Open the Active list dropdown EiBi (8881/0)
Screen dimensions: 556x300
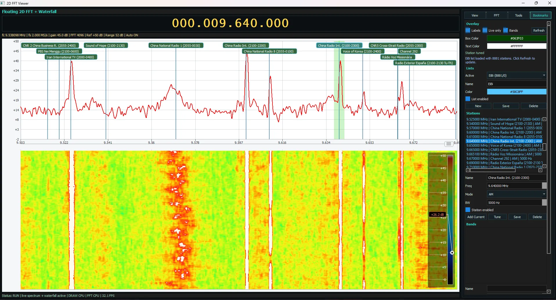tap(517, 75)
